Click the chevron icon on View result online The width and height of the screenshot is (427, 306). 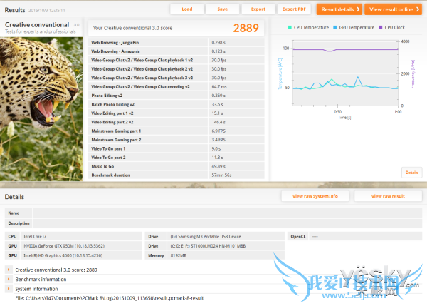418,9
